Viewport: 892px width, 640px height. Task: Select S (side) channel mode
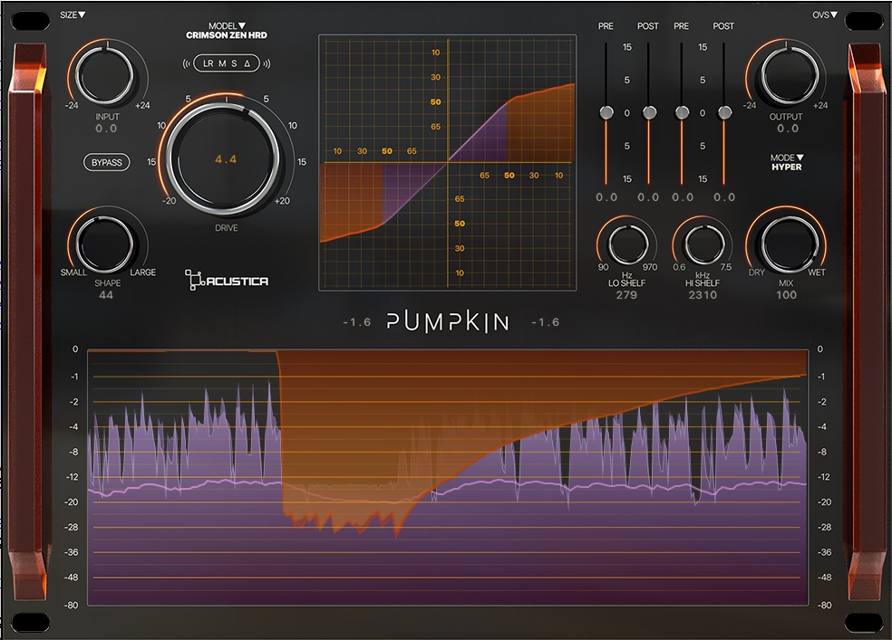pyautogui.click(x=234, y=63)
